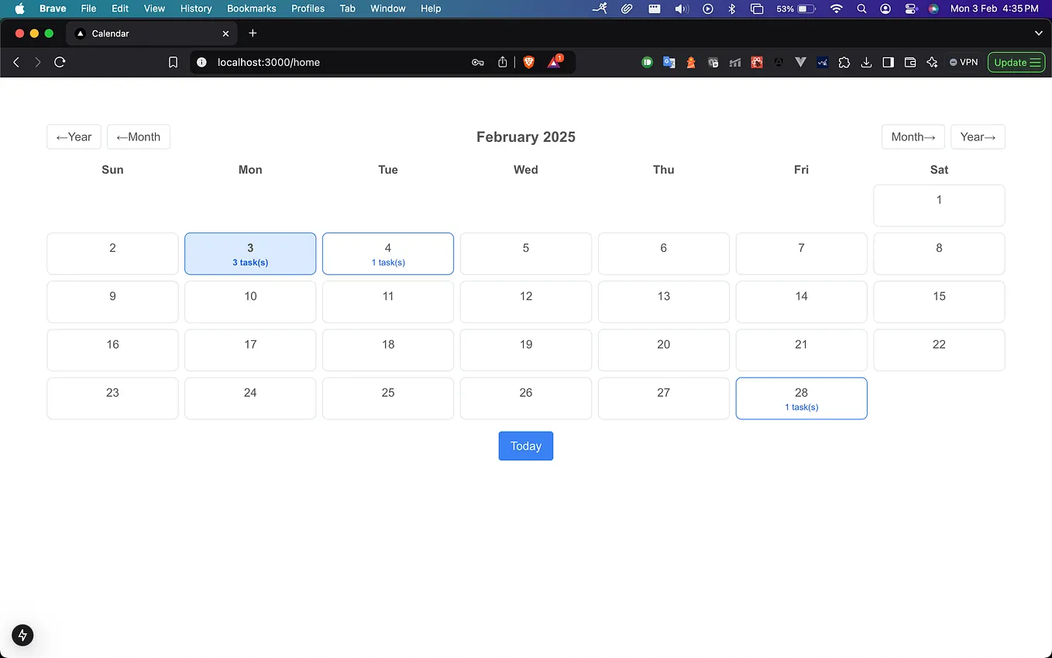Click the bookmark icon next to address bar
The height and width of the screenshot is (658, 1052).
point(173,62)
